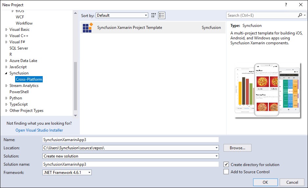Open the Location path dropdown

pos(217,148)
